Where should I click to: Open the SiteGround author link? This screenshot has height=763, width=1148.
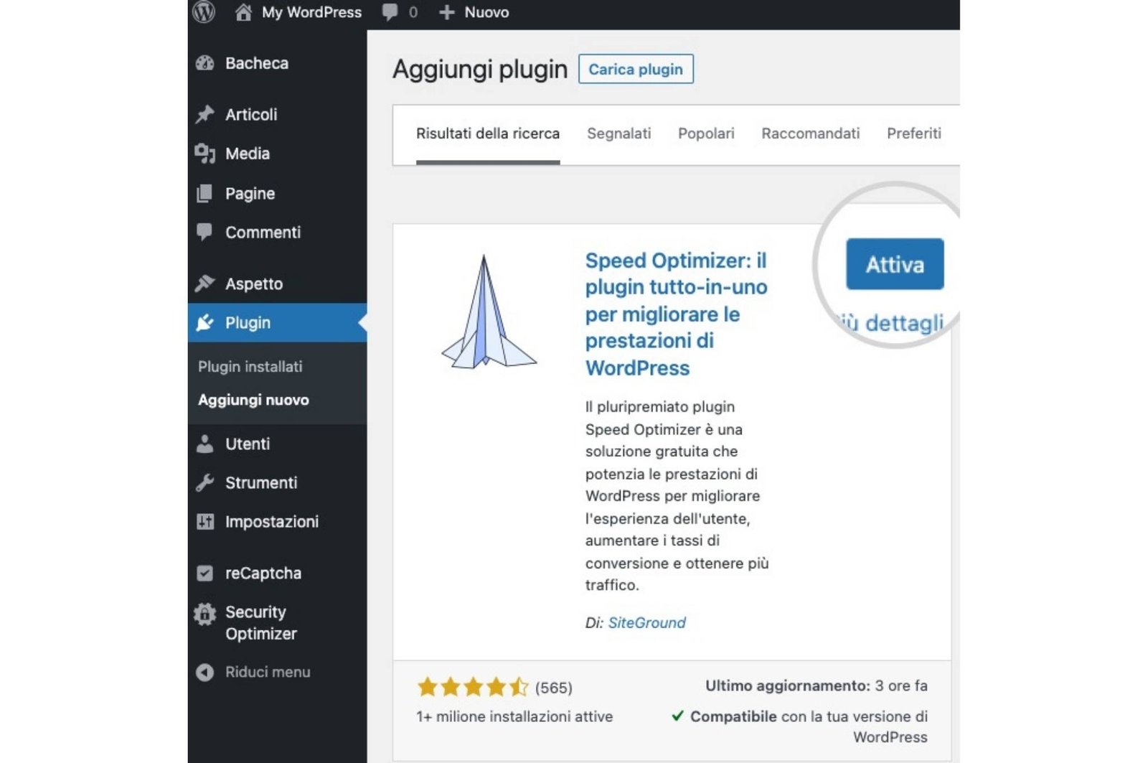point(647,623)
